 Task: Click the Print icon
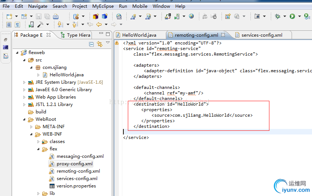(x=56, y=16)
